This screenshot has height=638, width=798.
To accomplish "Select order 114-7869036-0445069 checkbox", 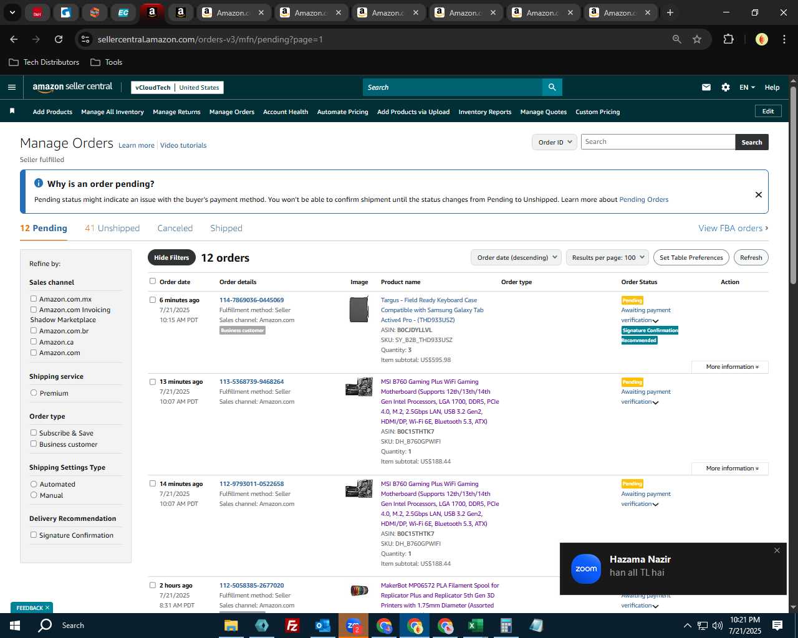I will [152, 300].
